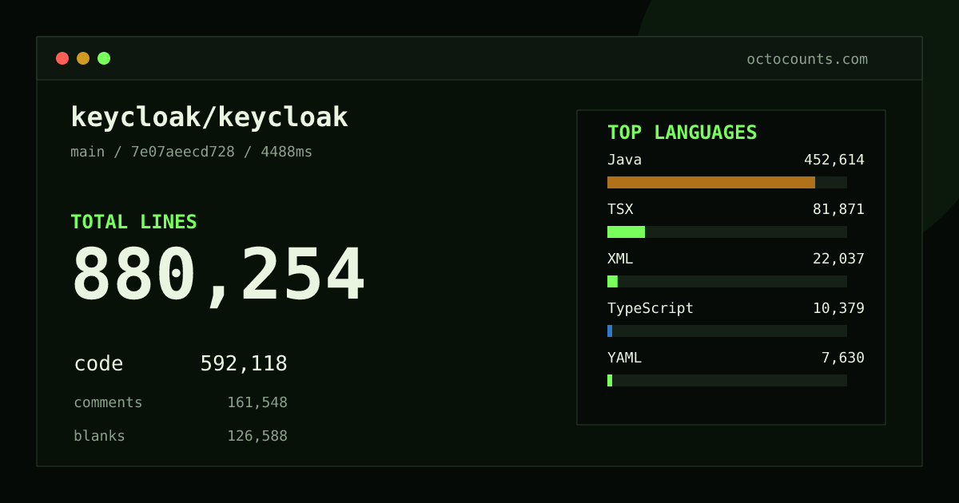Click the comments value 161,548
Screen dimensions: 959x503
coord(257,402)
